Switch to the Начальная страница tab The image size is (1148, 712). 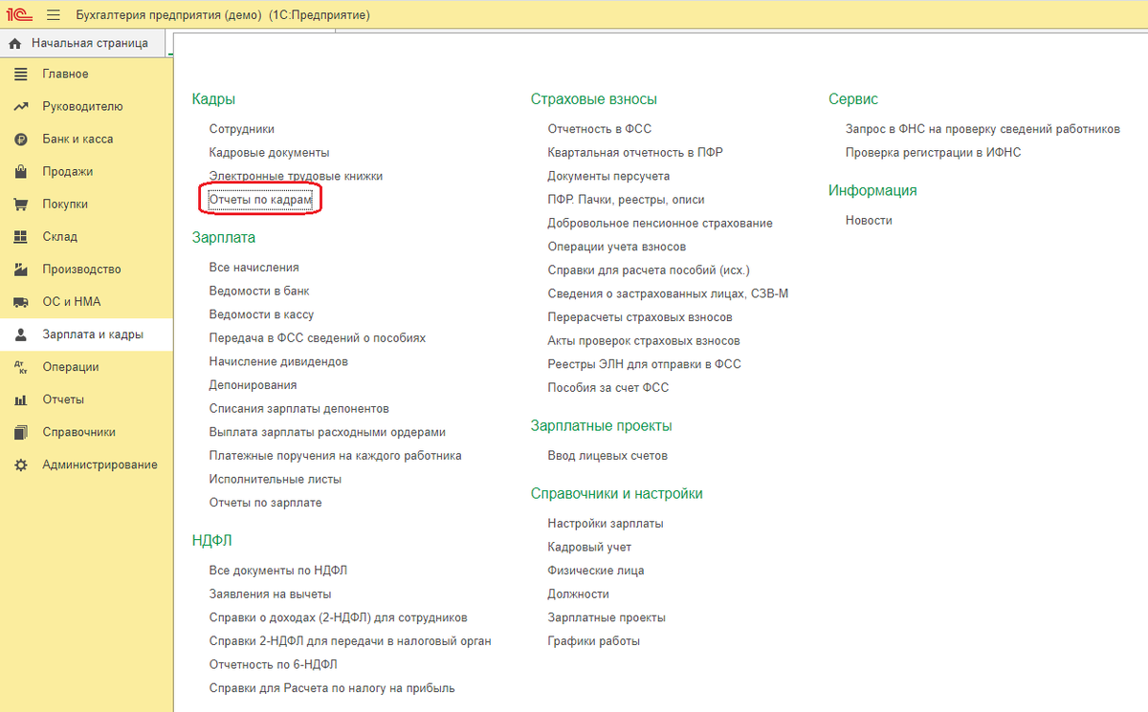point(83,43)
